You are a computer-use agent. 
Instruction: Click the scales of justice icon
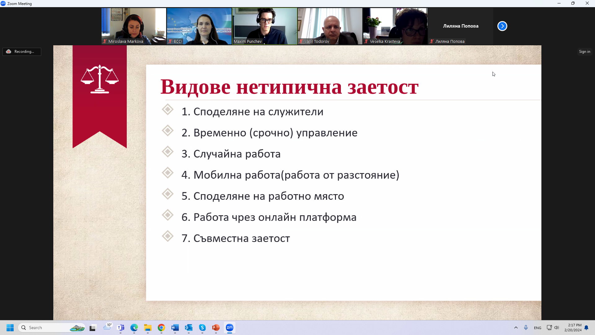(99, 79)
